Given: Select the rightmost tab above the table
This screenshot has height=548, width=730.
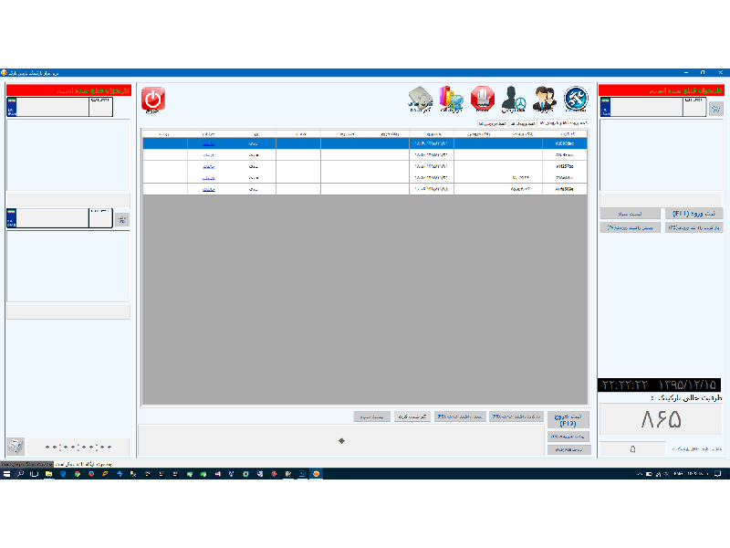Looking at the screenshot, I should click(x=563, y=122).
